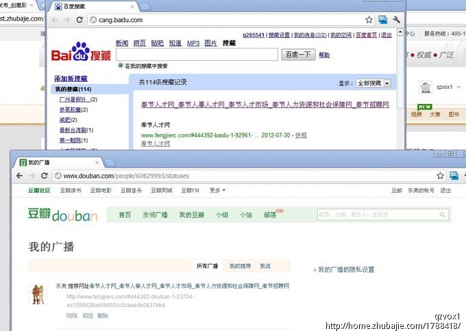Go to 首页 in the Douban navigation

coord(125,215)
